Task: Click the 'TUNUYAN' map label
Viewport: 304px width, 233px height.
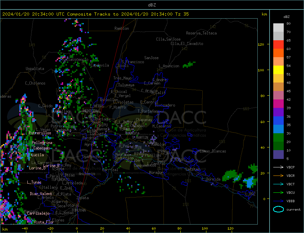Action: 78,210
